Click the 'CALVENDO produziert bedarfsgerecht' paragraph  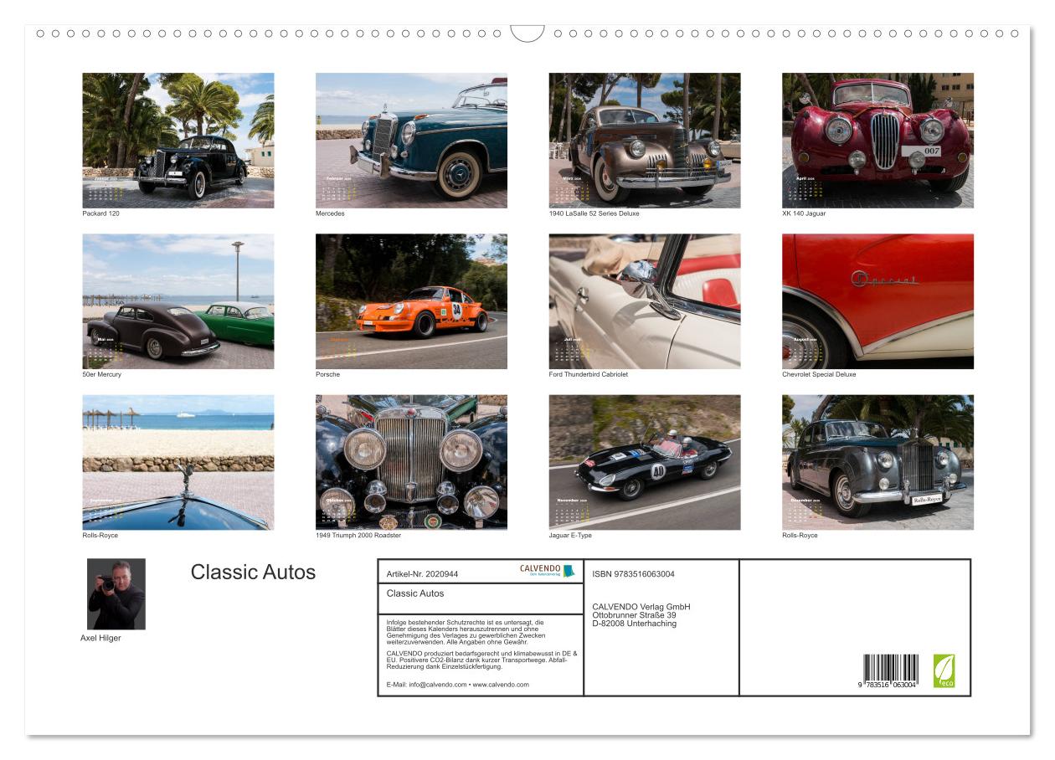(481, 660)
